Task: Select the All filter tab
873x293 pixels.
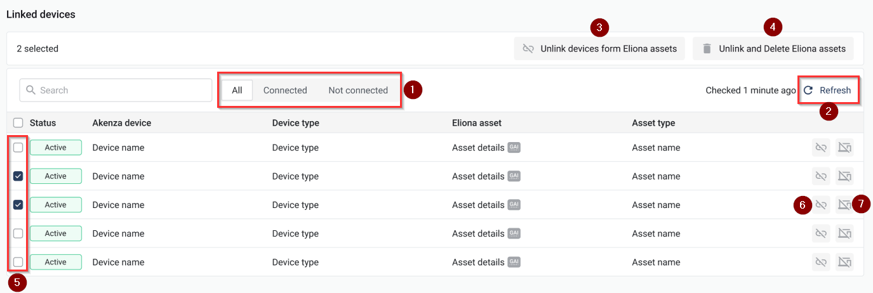Action: pyautogui.click(x=237, y=90)
